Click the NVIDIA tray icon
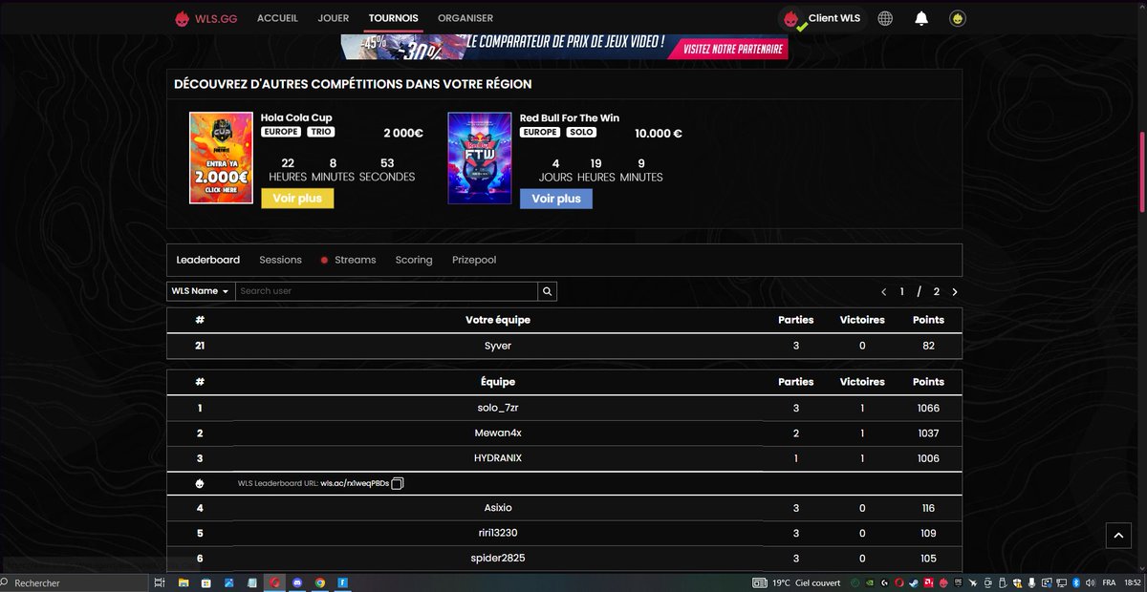Screen dimensions: 1147x592 click(869, 582)
